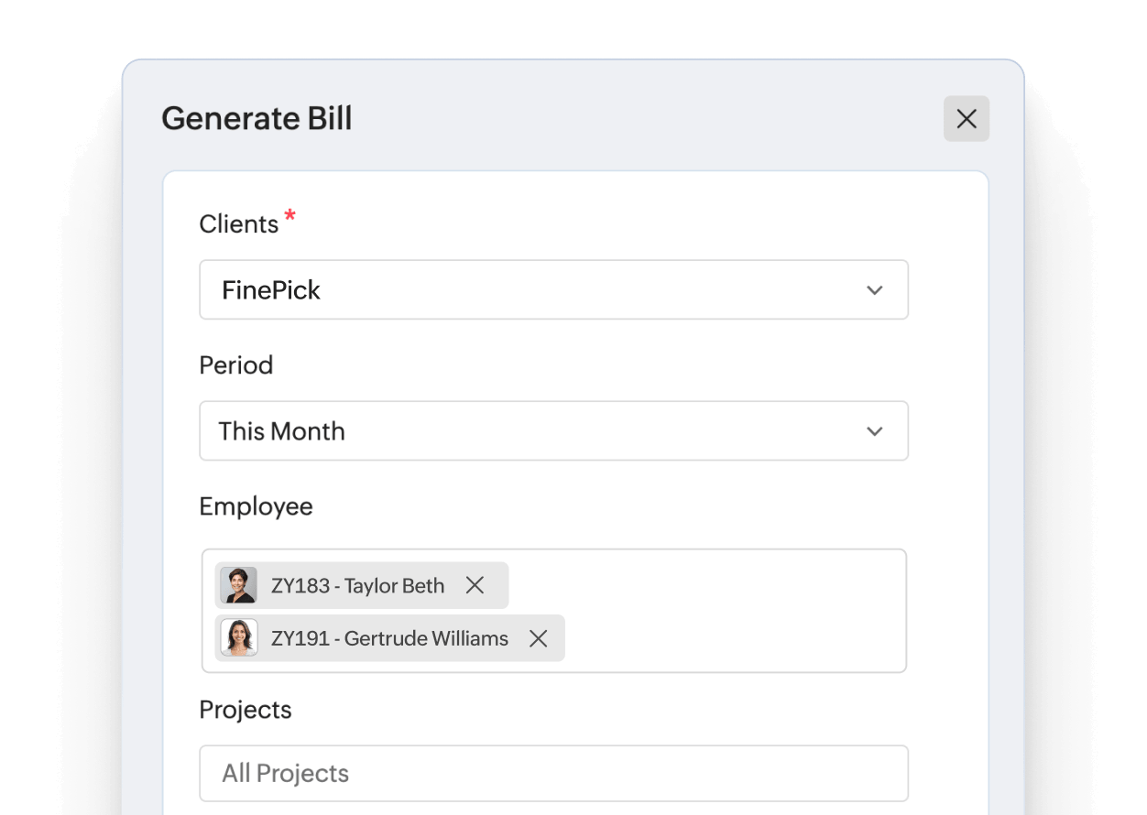Open the Period dropdown showing This Month
Image resolution: width=1147 pixels, height=815 pixels.
pyautogui.click(x=553, y=430)
